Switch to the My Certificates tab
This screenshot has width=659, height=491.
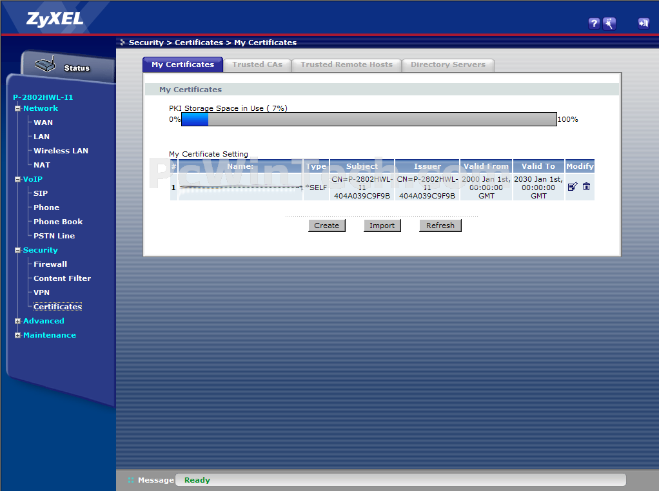click(183, 64)
